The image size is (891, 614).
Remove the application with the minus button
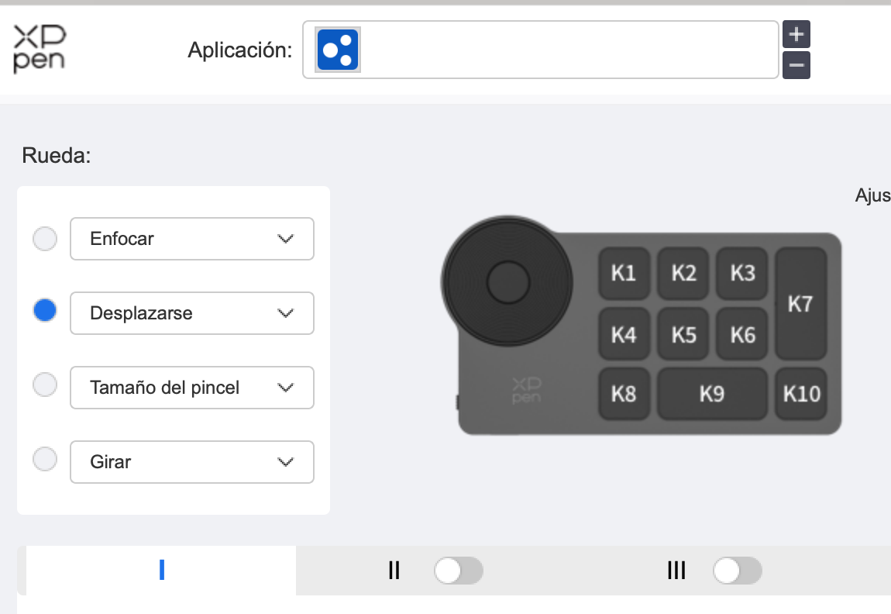coord(796,66)
